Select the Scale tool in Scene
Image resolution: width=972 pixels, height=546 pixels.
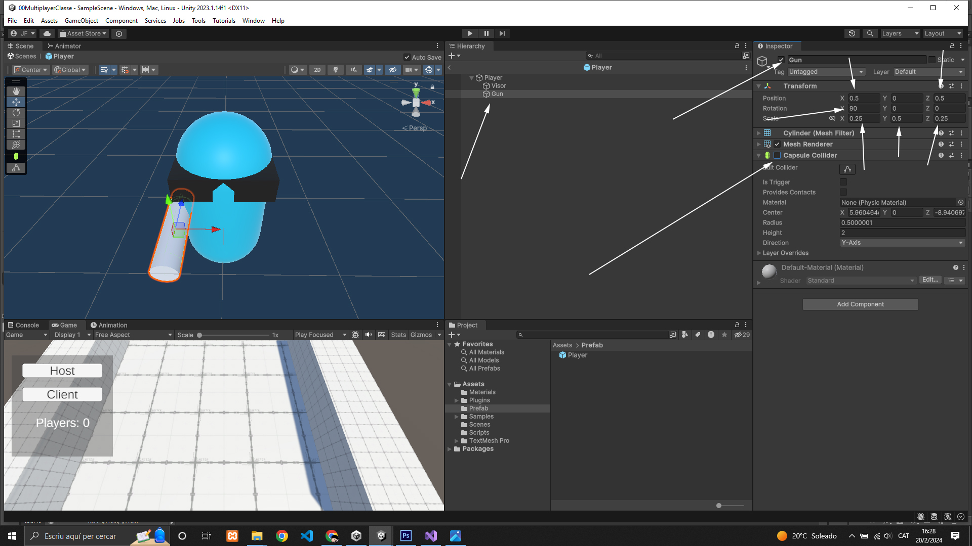16,123
